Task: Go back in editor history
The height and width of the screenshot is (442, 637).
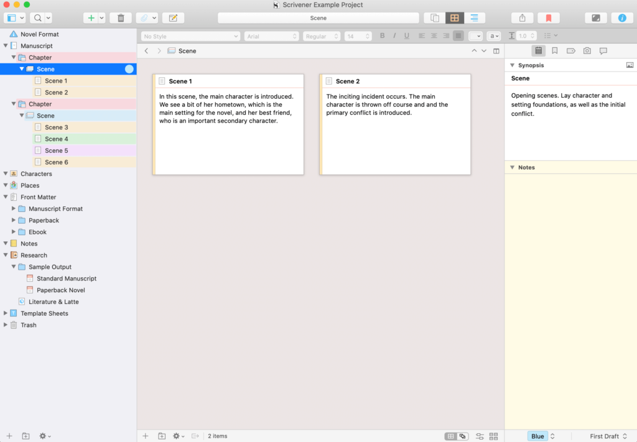Action: (x=147, y=51)
